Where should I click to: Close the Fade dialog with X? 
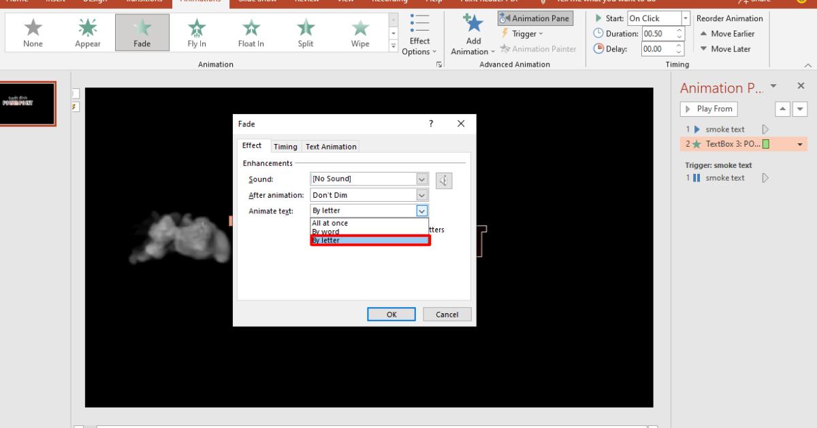coord(461,124)
